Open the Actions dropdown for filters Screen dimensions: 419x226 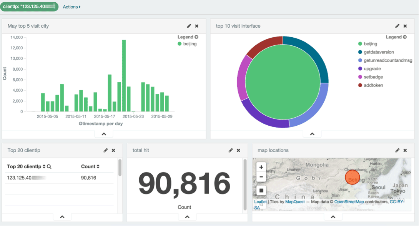(71, 7)
